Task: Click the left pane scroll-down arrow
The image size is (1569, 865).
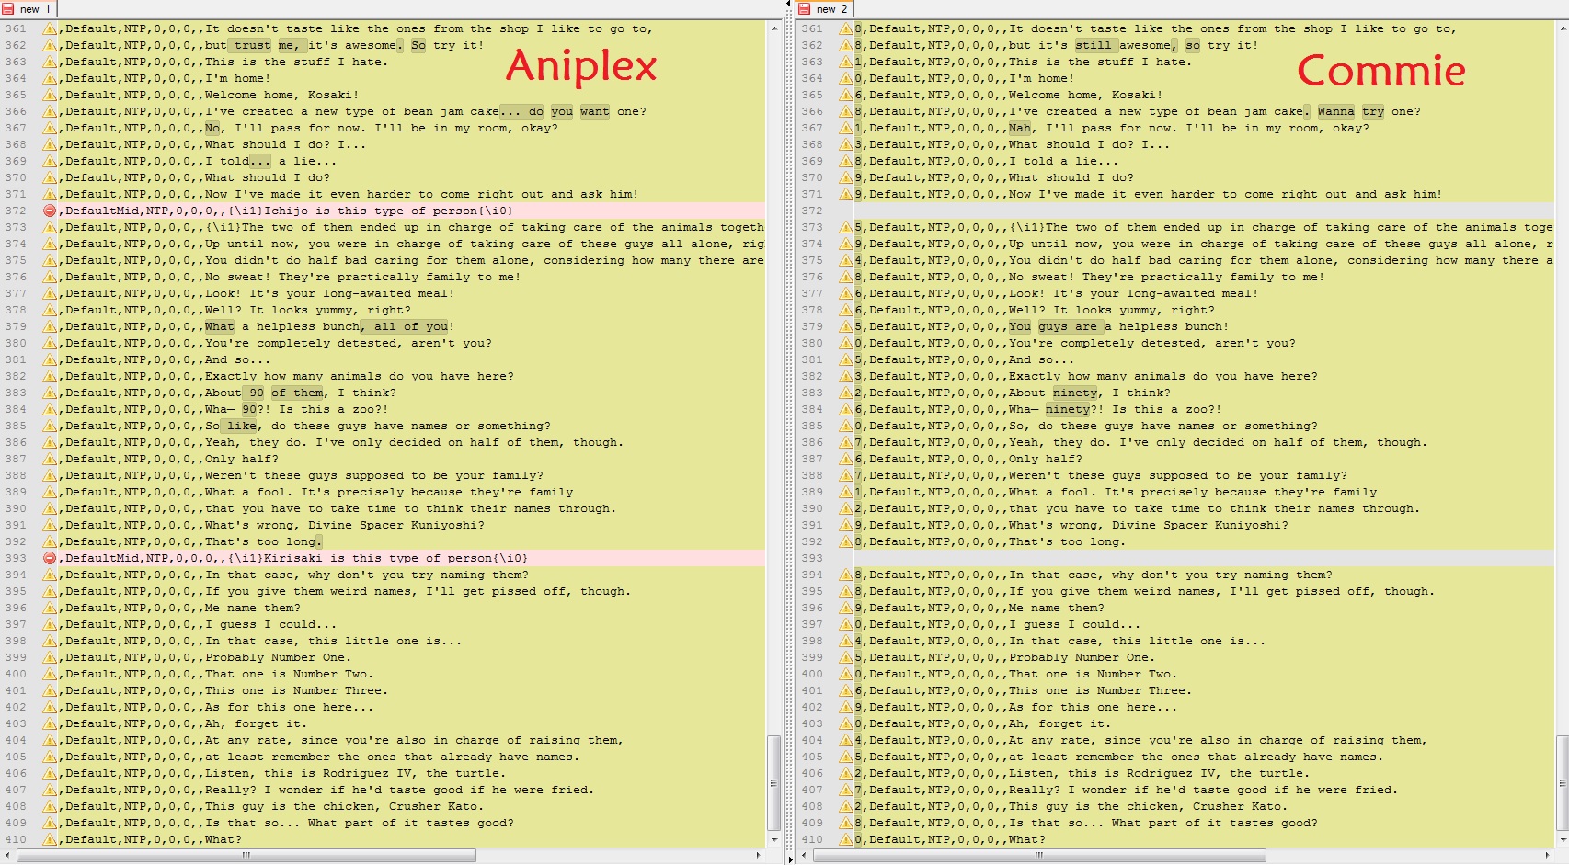Action: [773, 839]
